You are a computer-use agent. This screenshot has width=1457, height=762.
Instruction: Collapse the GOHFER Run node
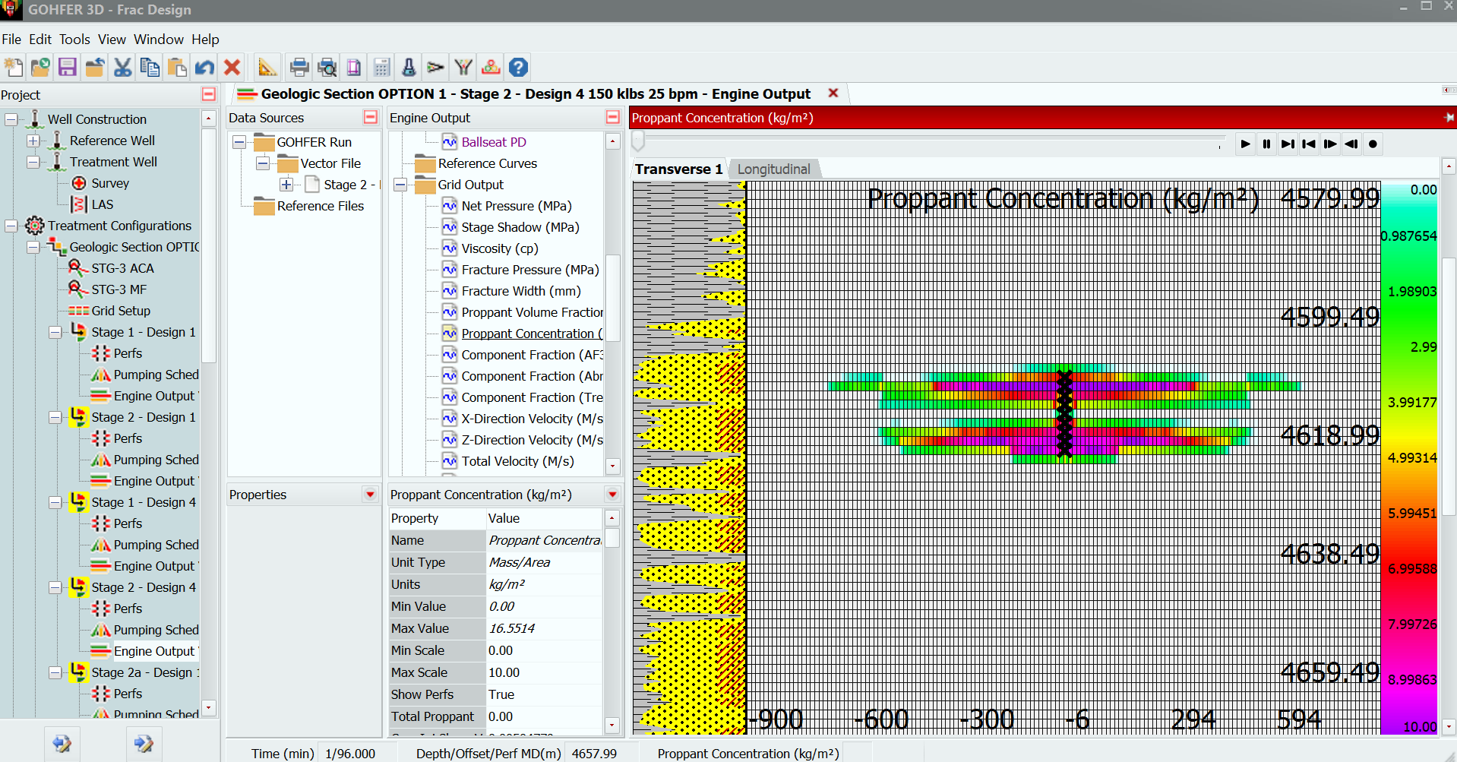[239, 142]
